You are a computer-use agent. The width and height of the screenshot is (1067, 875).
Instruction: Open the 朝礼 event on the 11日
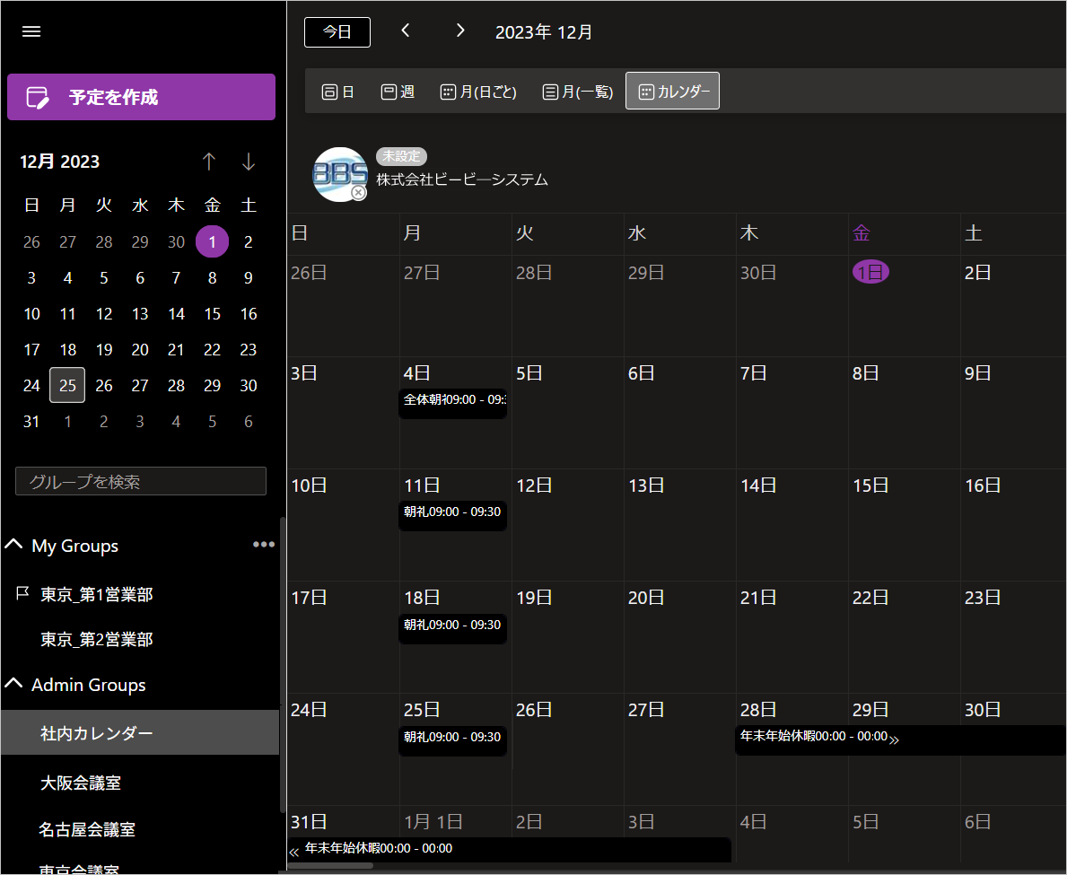(x=453, y=515)
